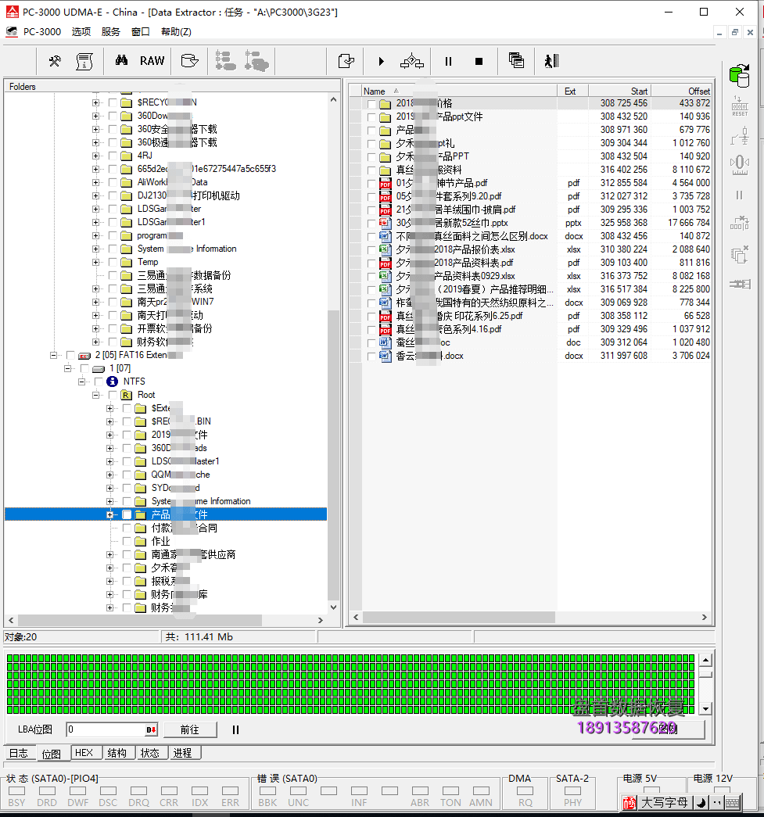Expand the Temp folder node
Image resolution: width=764 pixels, height=817 pixels.
[96, 262]
